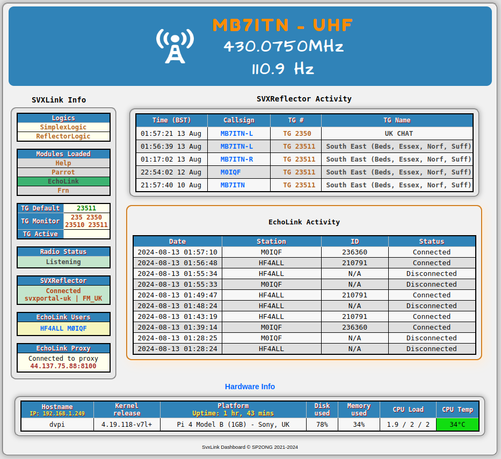Click the svxportal-uk | FM_UK reflector text

click(63, 298)
